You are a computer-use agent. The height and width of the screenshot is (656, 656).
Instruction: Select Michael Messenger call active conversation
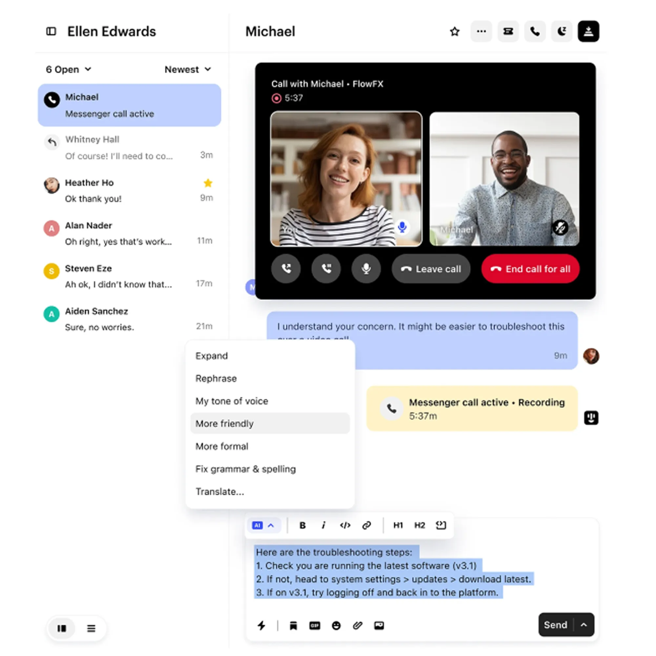[129, 105]
